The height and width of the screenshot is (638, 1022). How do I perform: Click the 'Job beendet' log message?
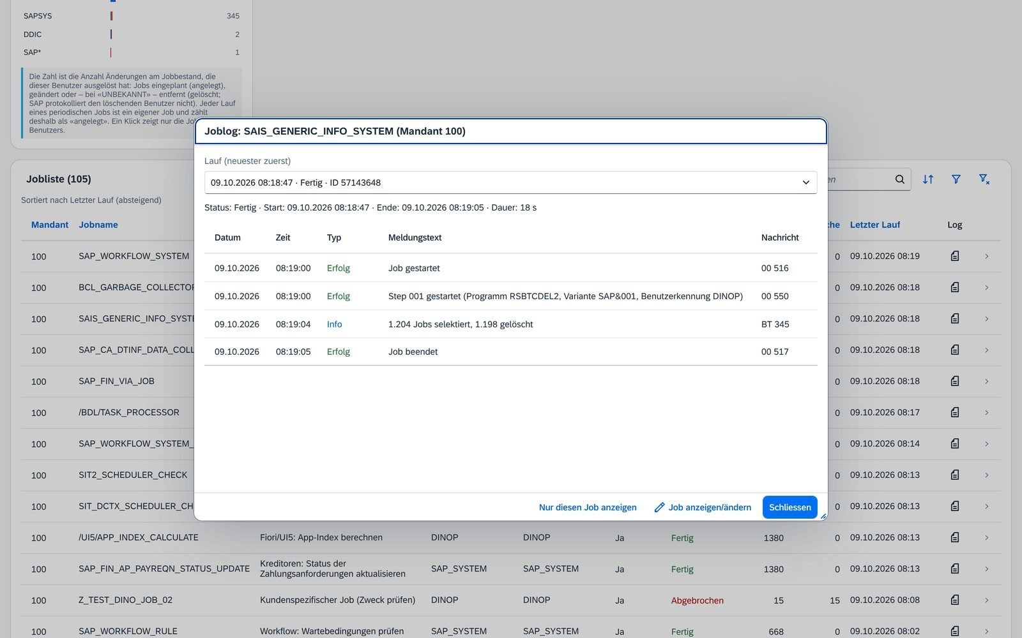pyautogui.click(x=413, y=352)
